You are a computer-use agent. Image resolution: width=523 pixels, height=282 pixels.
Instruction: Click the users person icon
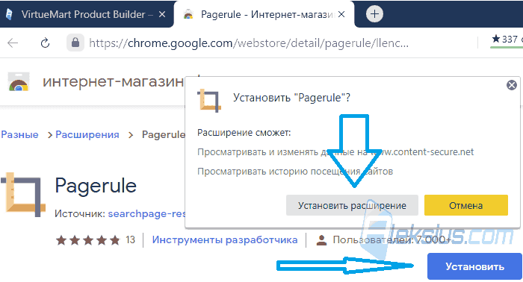[321, 240]
